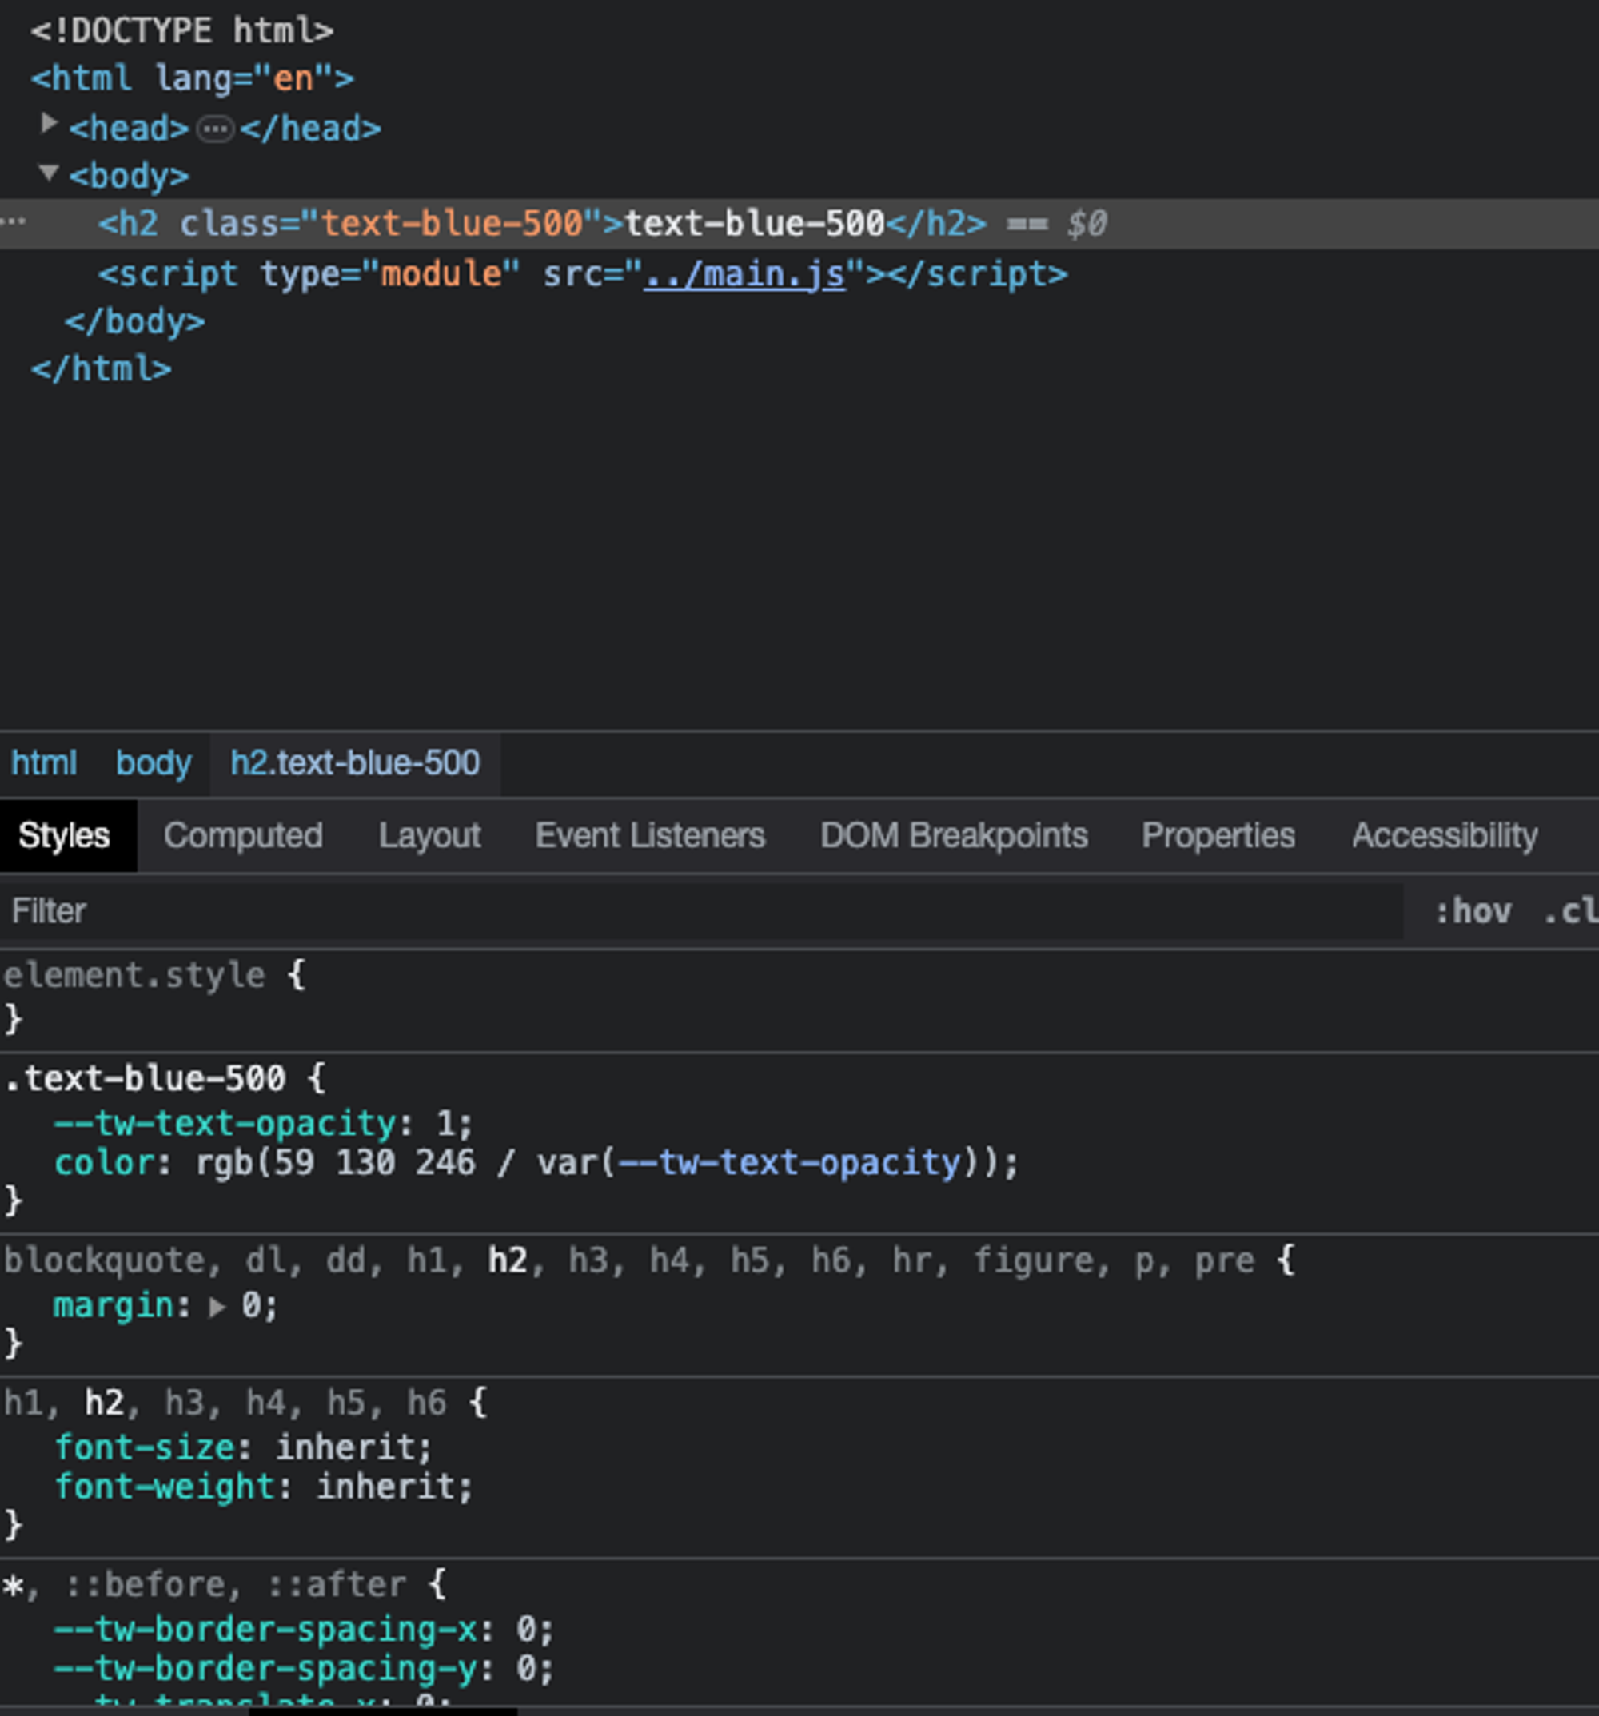
Task: Click html in the breadcrumb bar
Action: [43, 763]
